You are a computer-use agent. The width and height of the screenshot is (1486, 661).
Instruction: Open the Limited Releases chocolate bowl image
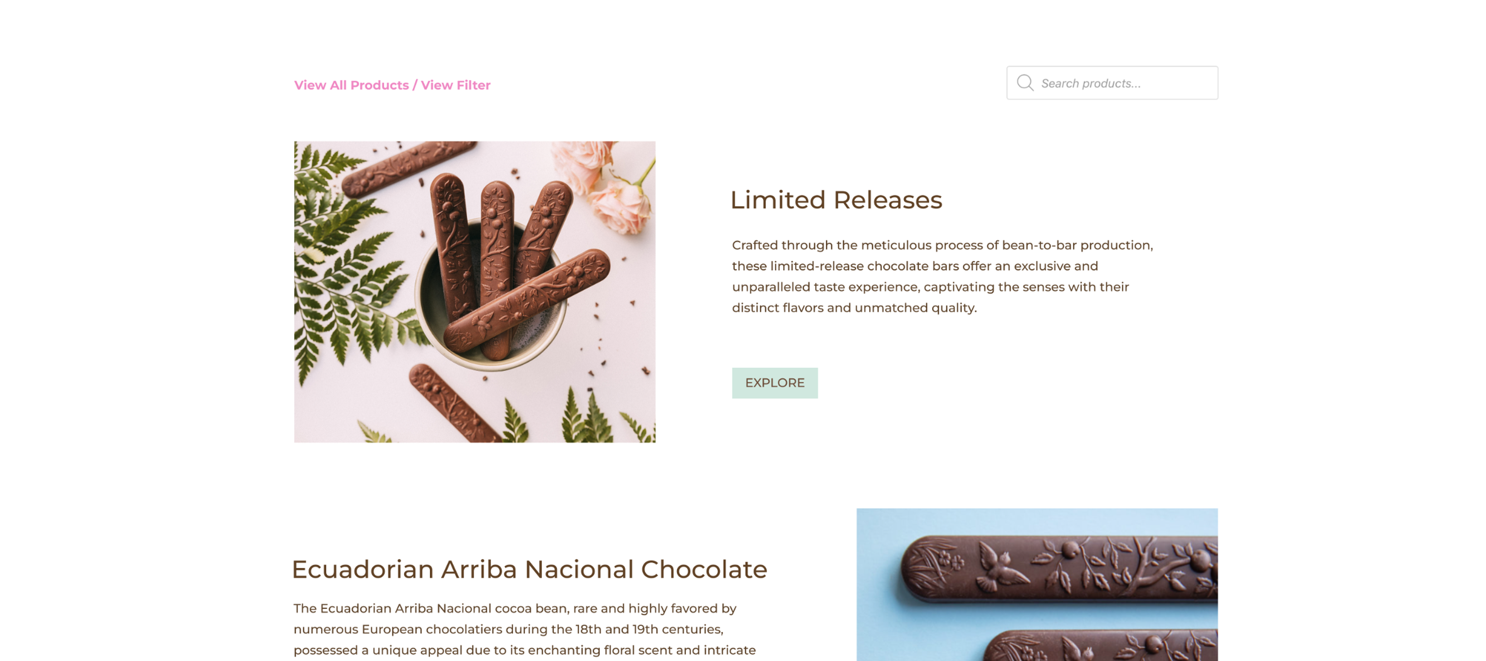[x=475, y=291]
